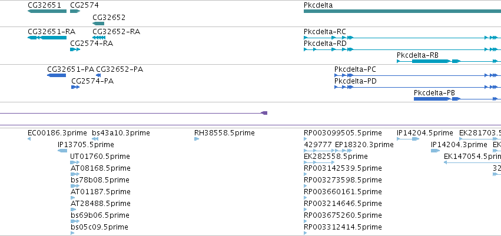Open the EK282558.5prime EST label

(336, 157)
